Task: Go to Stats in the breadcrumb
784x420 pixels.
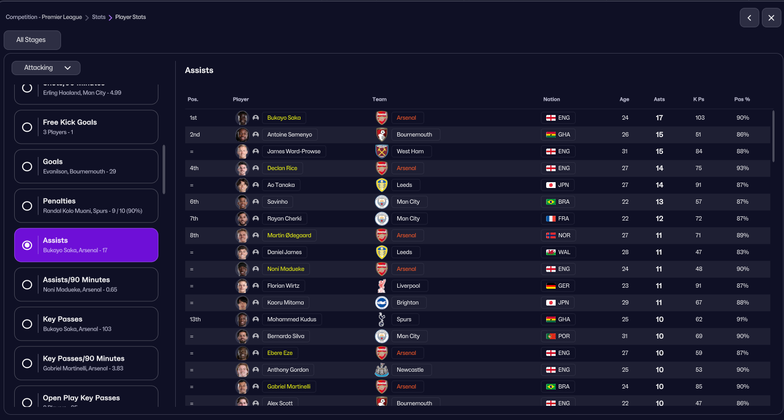Action: pos(98,17)
